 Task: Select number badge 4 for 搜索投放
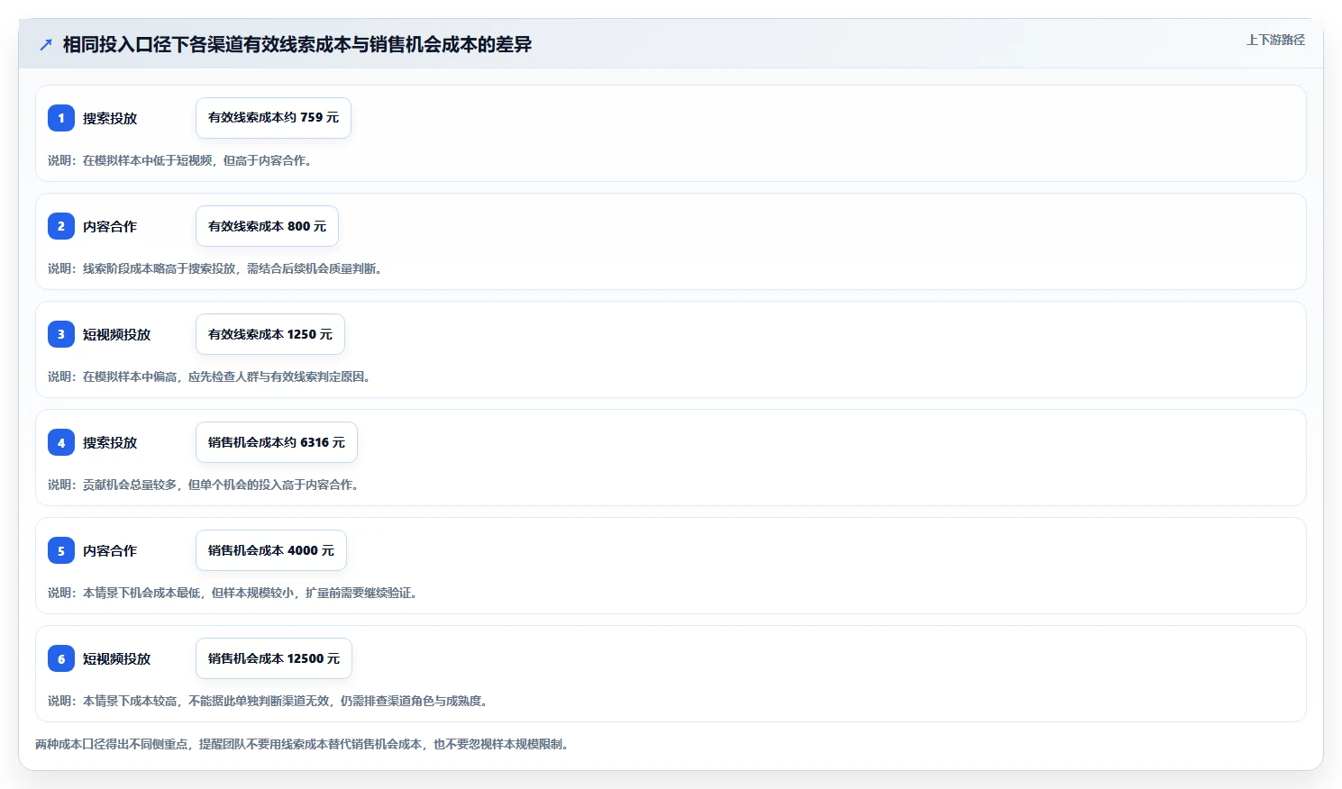click(61, 442)
